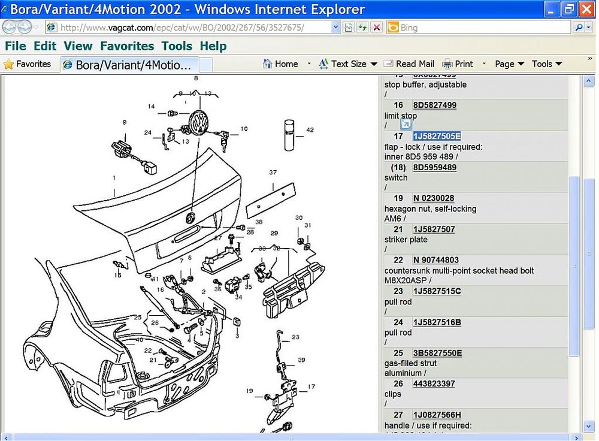Click the Forward navigation arrow button
599x441 pixels.
25,27
